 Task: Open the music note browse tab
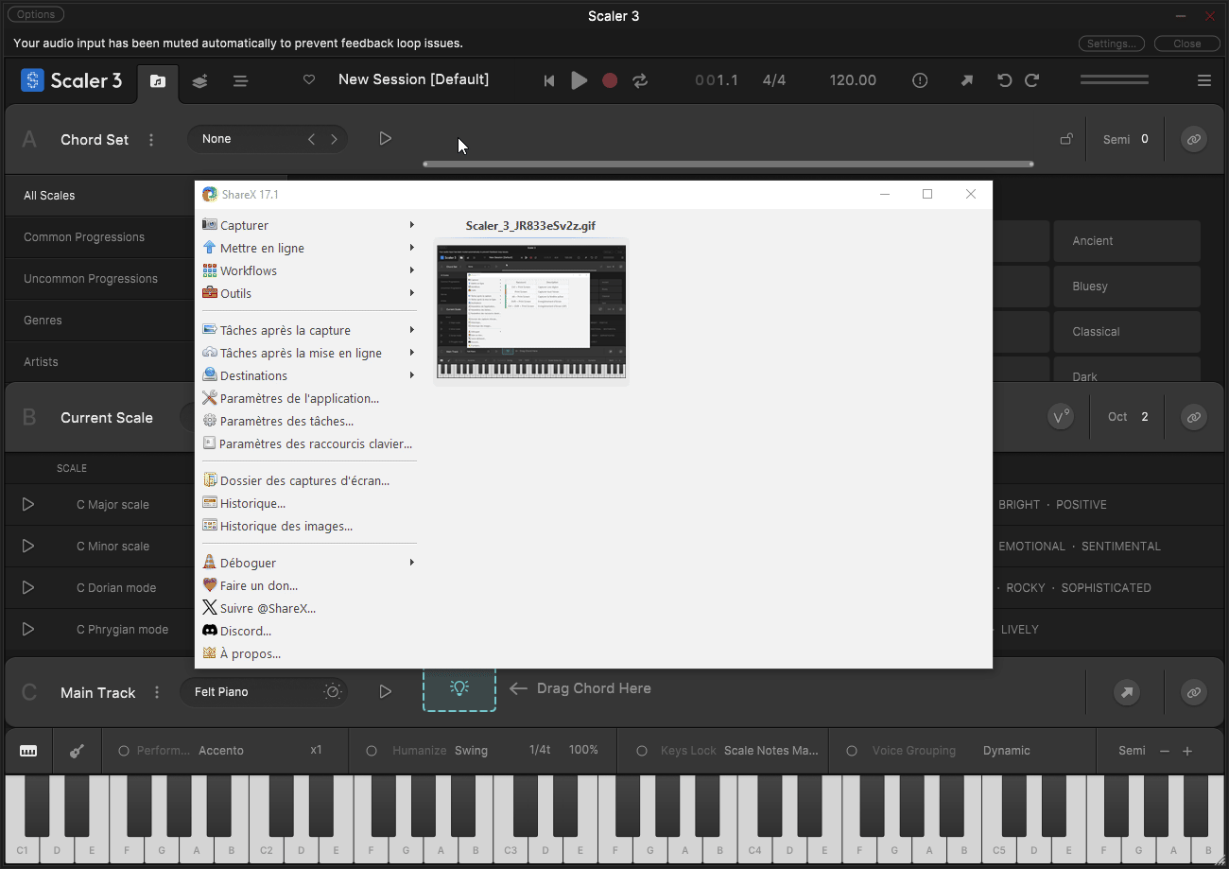(x=158, y=81)
